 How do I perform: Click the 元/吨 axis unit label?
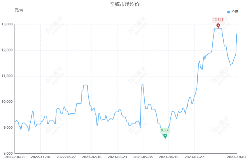coord(19,10)
